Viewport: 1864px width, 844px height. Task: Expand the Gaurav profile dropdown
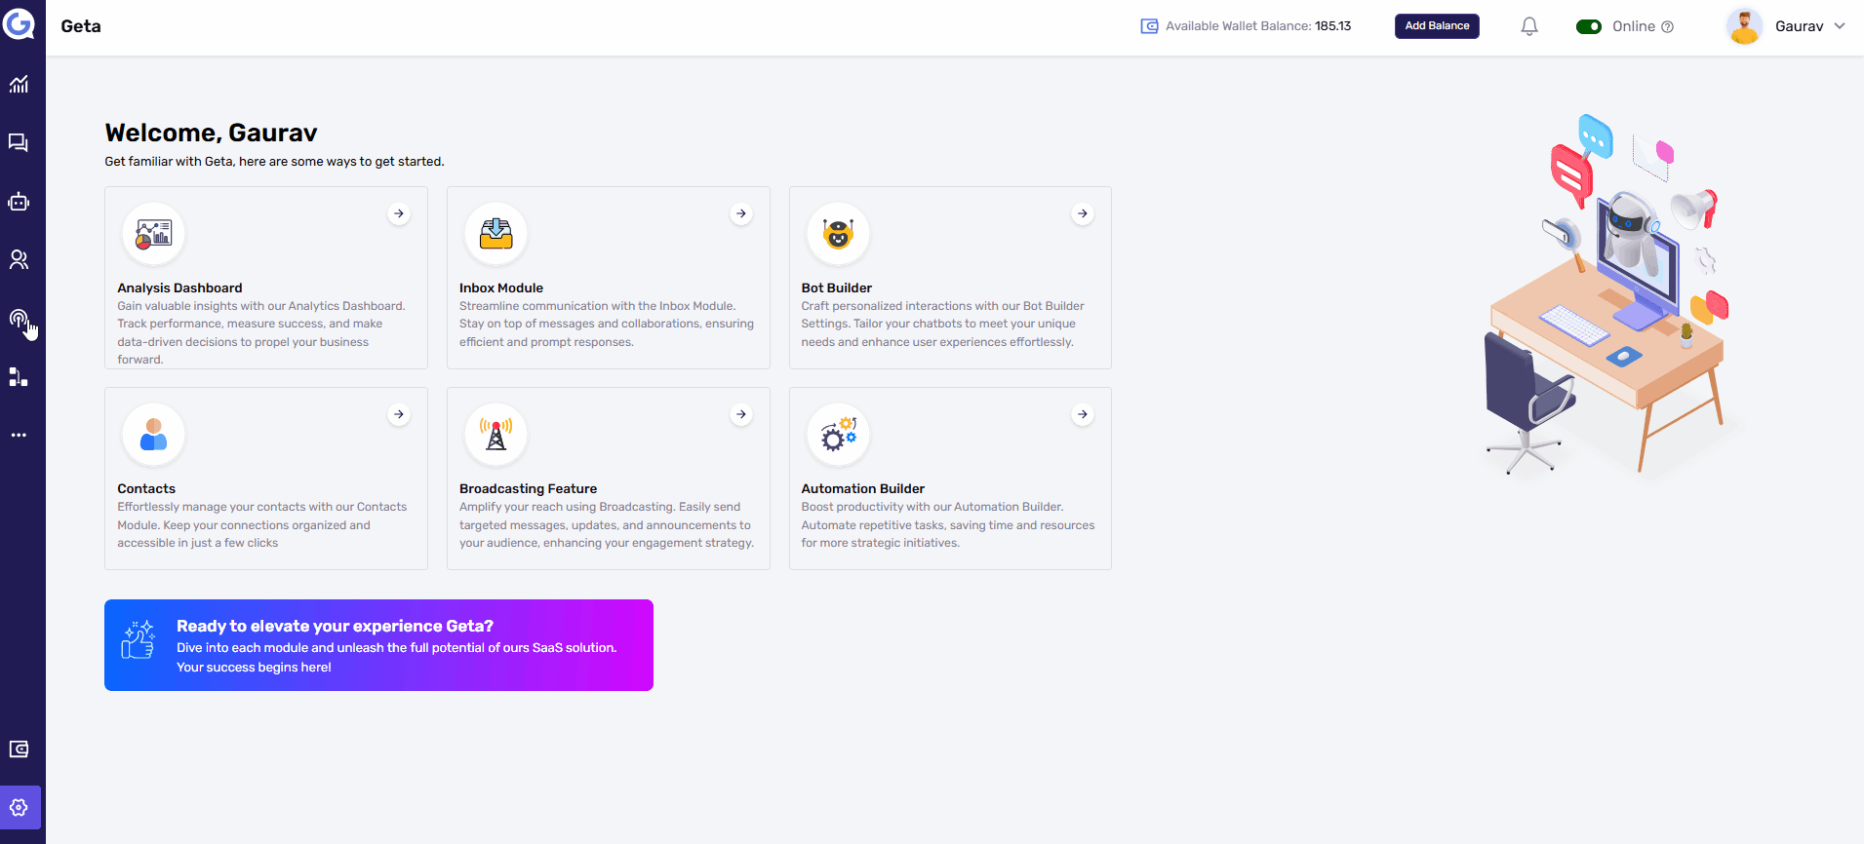[1839, 26]
